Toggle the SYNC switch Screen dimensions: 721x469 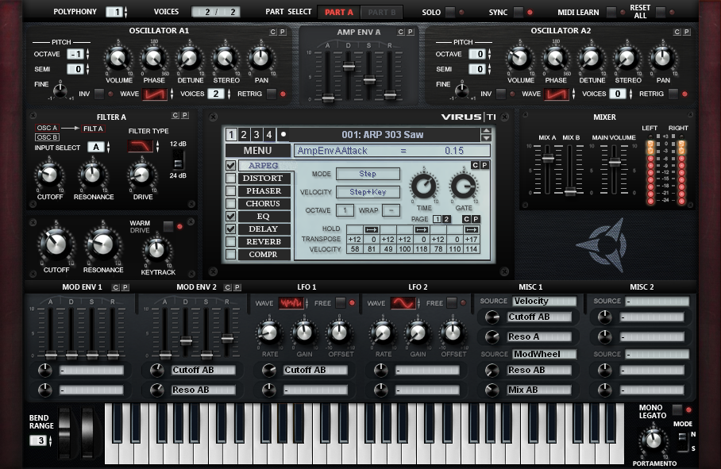(519, 13)
